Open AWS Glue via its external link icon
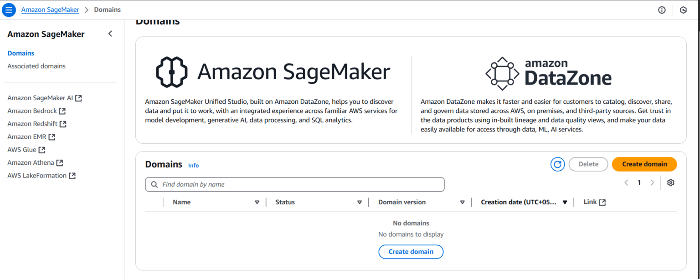 coord(42,149)
